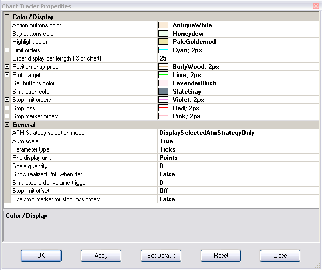Expand the Stop limit orders property

pyautogui.click(x=7, y=100)
